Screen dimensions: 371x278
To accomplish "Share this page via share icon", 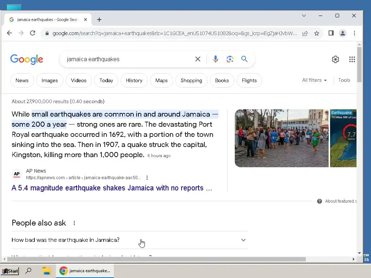I will (x=305, y=33).
